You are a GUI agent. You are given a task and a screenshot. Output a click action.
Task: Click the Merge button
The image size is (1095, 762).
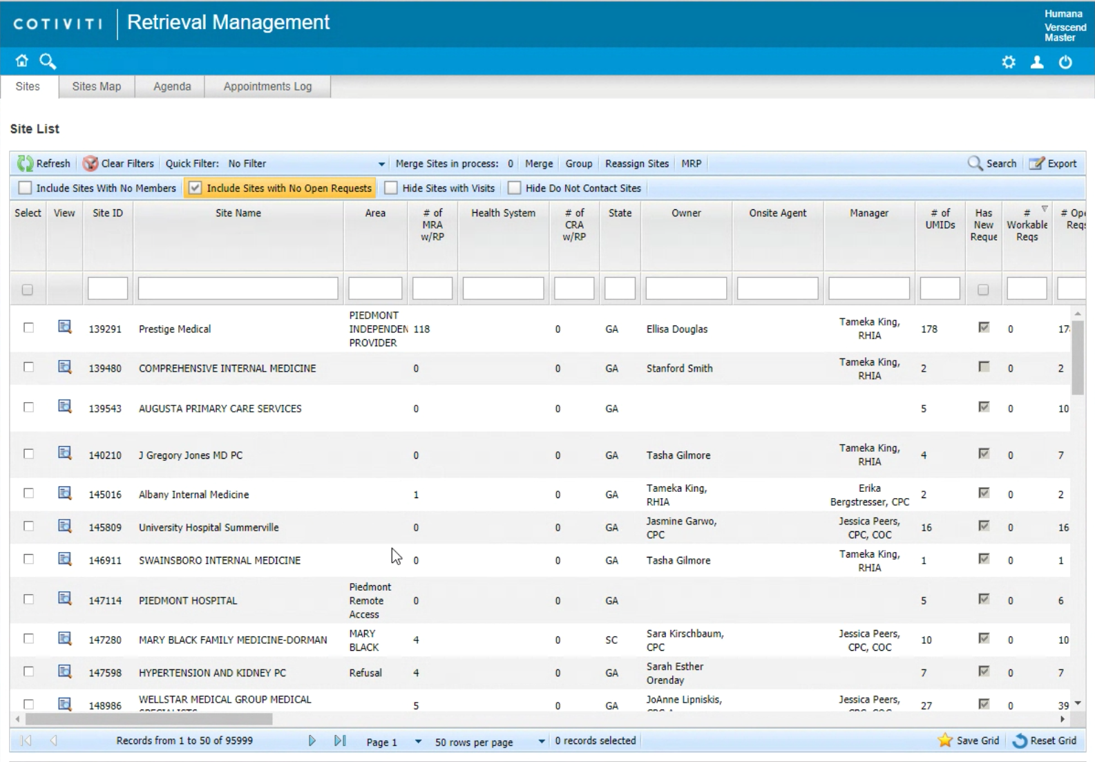[x=539, y=164]
